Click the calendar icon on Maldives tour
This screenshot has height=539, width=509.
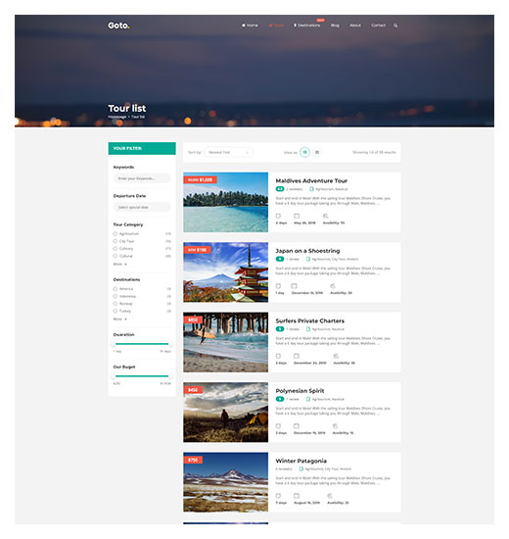(297, 216)
